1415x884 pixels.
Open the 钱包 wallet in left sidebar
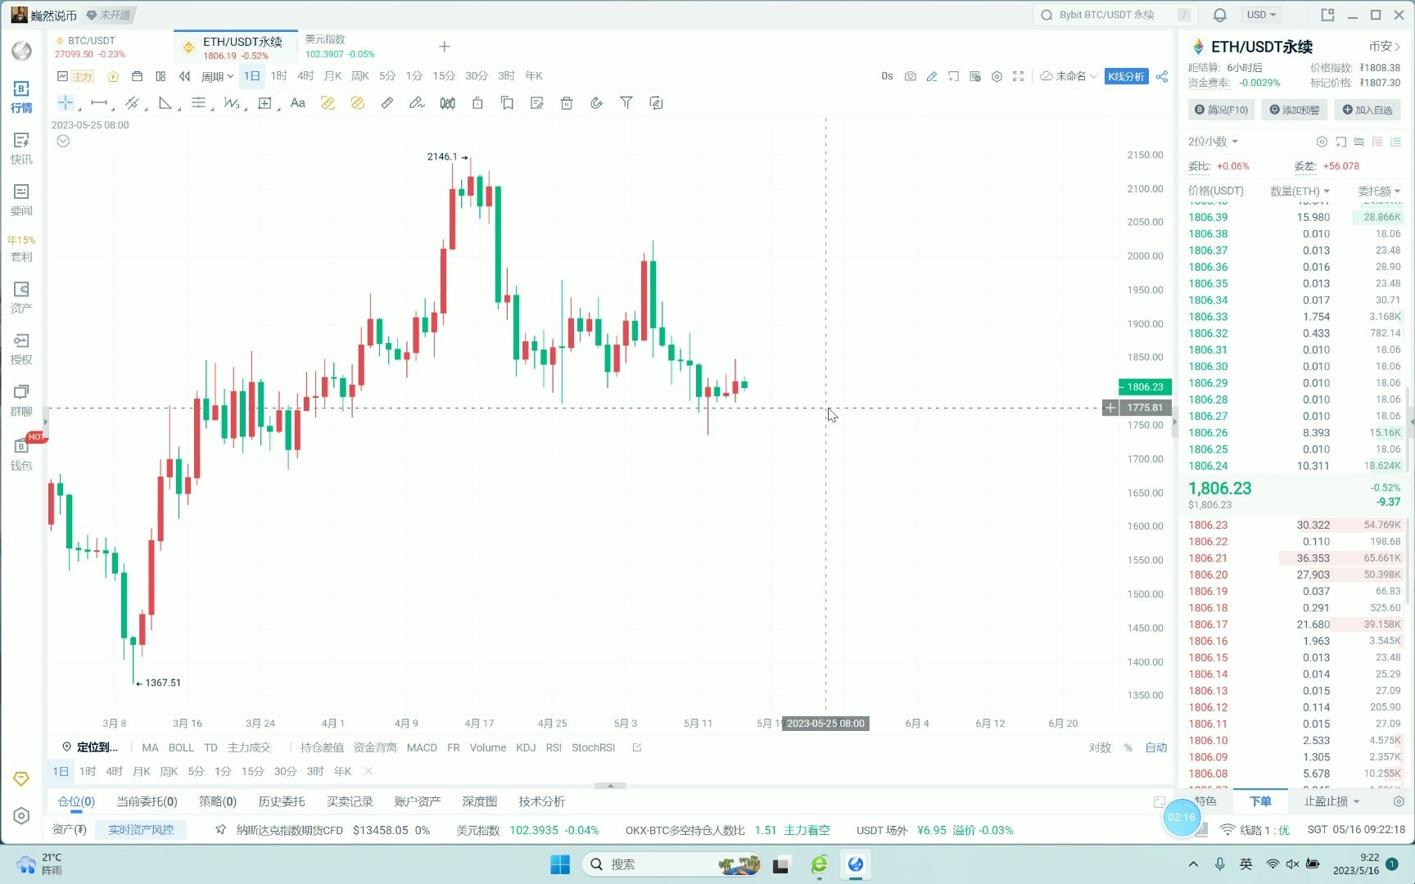(21, 454)
